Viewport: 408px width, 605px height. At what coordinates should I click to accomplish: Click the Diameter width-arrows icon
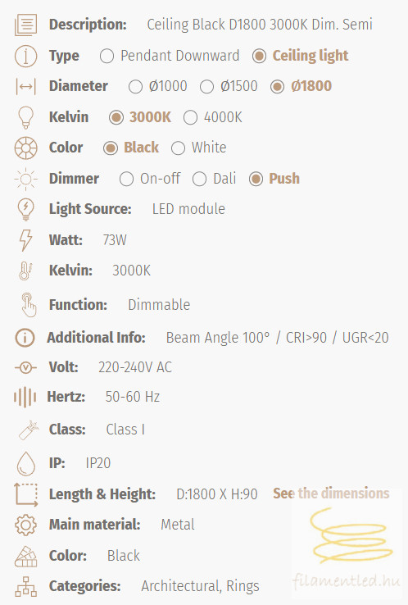26,86
